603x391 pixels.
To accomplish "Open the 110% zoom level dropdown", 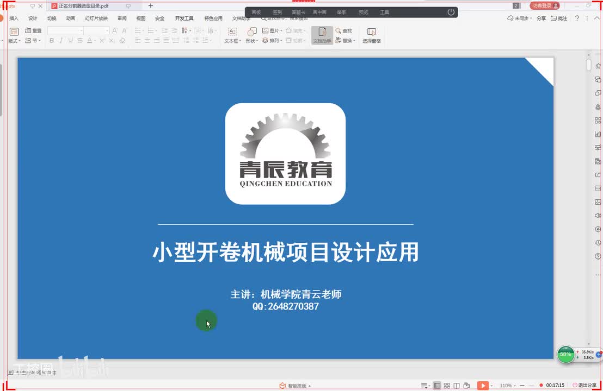I will (508, 386).
